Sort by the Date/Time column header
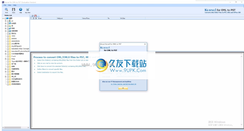 pos(95,18)
